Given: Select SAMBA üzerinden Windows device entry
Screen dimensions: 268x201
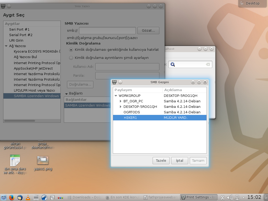Looking at the screenshot, I should (x=32, y=96).
